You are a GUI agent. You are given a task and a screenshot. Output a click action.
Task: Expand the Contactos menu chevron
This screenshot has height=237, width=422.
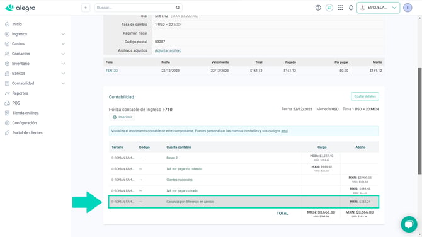tap(63, 54)
